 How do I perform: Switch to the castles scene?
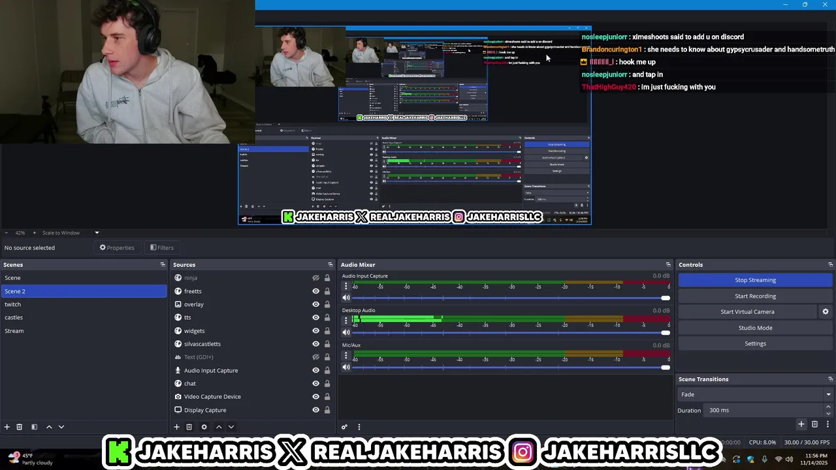tap(84, 317)
